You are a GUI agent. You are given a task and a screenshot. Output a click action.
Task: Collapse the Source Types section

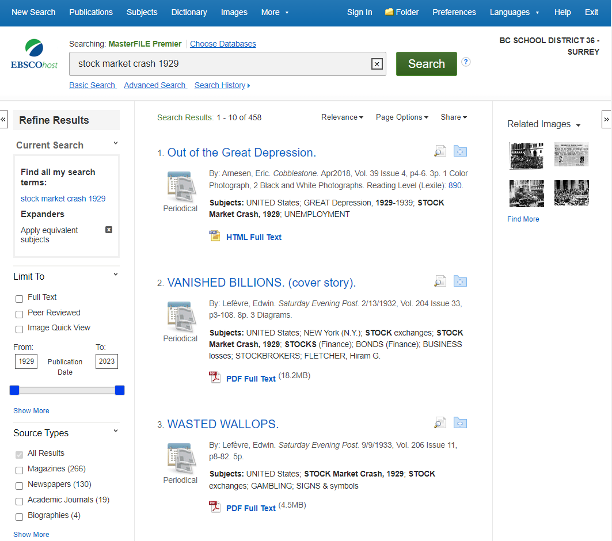tap(116, 431)
